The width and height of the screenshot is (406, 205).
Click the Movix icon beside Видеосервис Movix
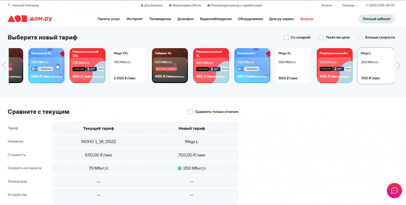coord(170,5)
